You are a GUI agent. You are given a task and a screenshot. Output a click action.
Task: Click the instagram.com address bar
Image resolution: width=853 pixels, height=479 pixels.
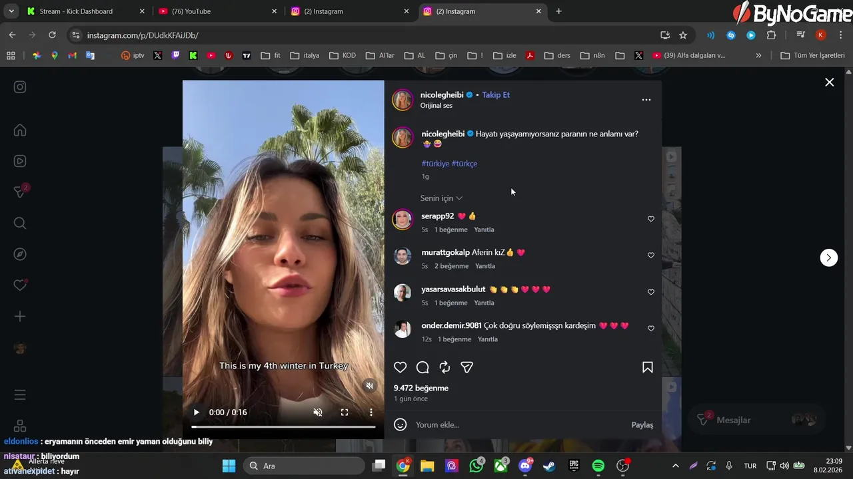pos(367,35)
